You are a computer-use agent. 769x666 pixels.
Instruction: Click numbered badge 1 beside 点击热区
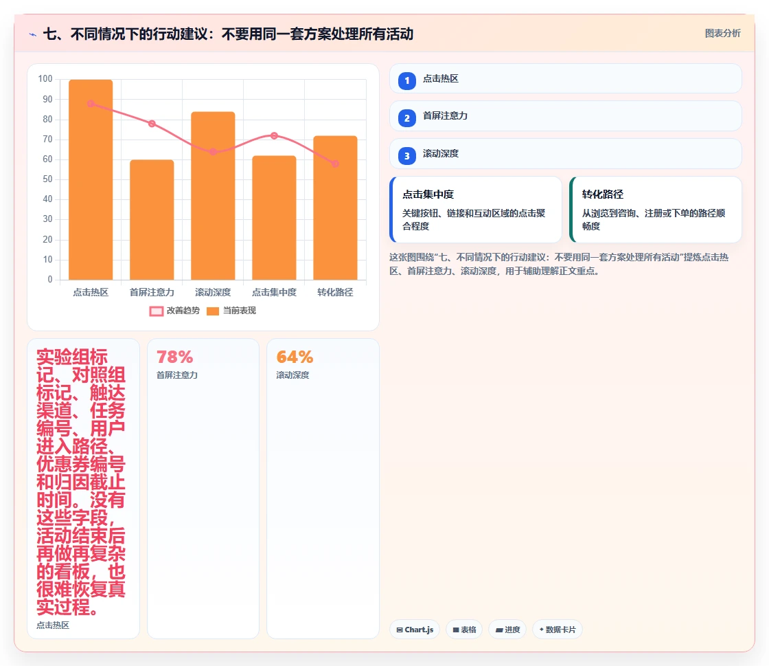(407, 81)
